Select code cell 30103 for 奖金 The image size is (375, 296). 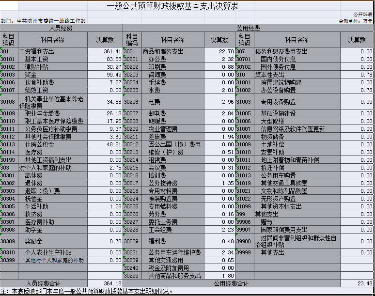[x=9, y=75]
